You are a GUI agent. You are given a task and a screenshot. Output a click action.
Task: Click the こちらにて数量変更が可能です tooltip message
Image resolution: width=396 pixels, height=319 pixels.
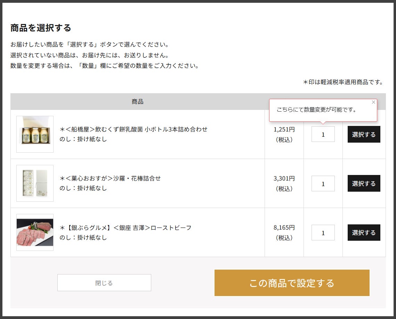click(316, 110)
